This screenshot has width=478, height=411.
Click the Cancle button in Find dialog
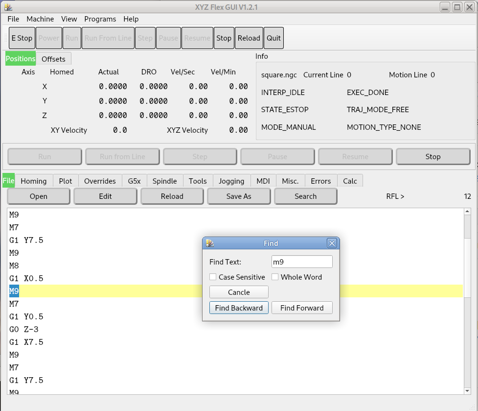[x=239, y=292]
